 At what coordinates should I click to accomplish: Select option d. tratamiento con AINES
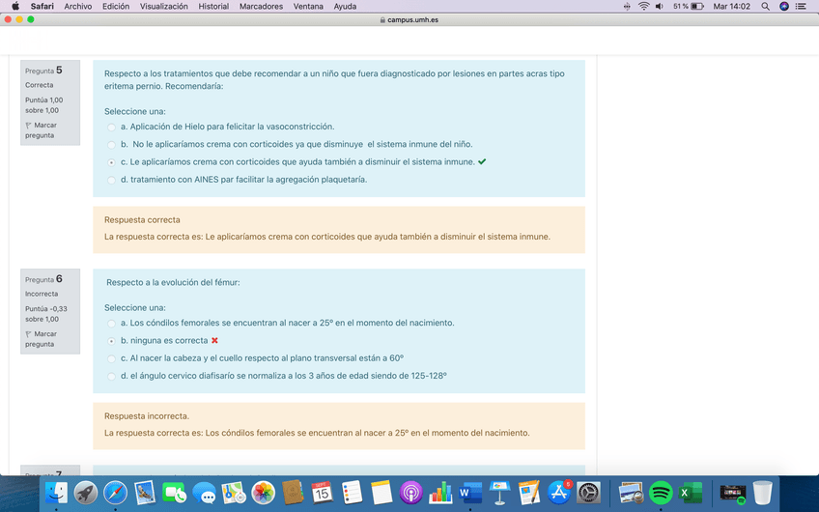(x=111, y=181)
